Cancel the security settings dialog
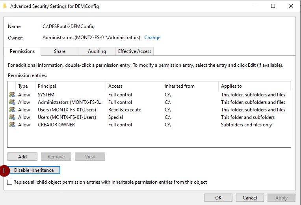301x205 pixels. (x=249, y=197)
